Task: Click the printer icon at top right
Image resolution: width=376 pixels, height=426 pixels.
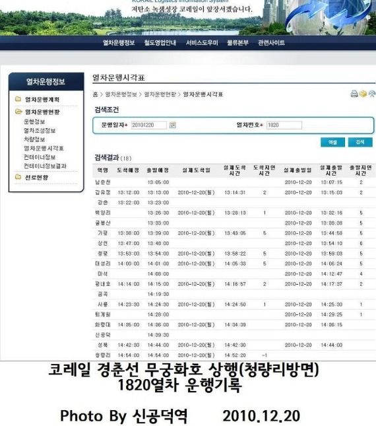Action: pos(354,94)
